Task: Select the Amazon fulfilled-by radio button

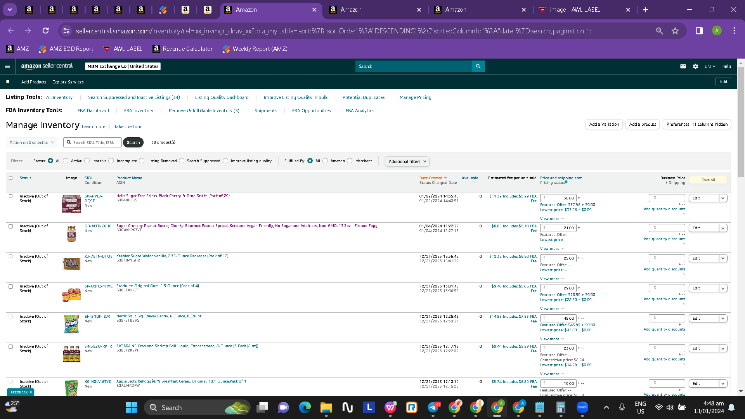Action: click(325, 161)
